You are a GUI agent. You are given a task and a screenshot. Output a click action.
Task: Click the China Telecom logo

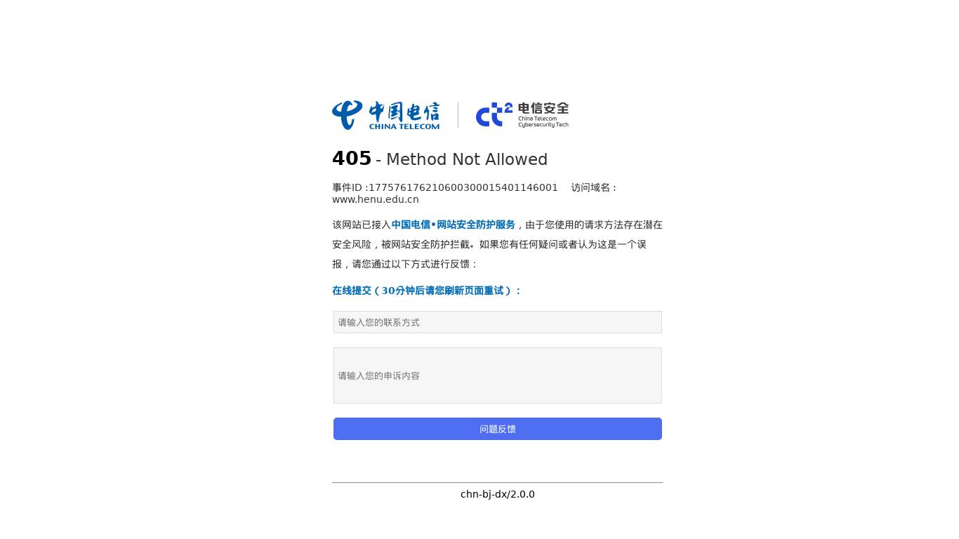pos(385,115)
